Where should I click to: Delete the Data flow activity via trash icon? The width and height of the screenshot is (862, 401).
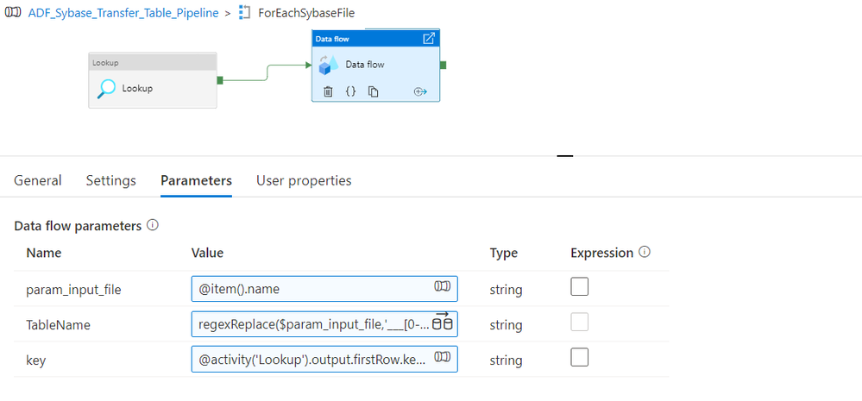pos(328,91)
